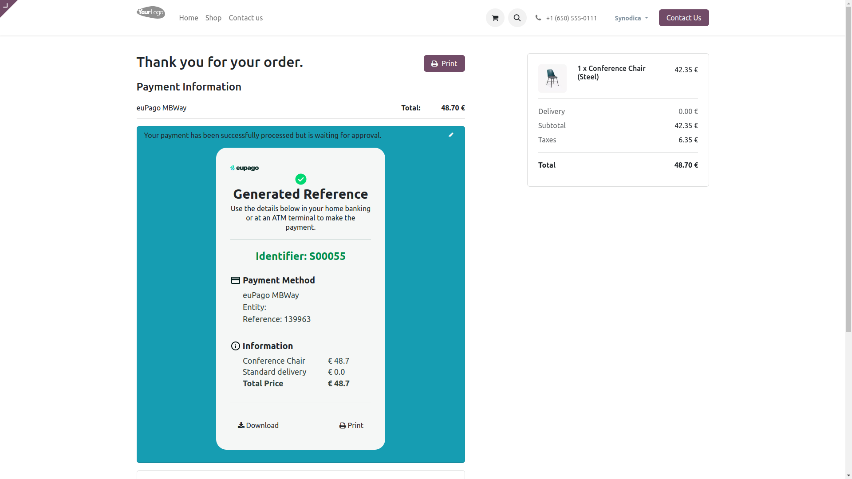Screen dimensions: 852x479
Task: Call the +1 (650) 555-0111 number link
Action: (572, 18)
